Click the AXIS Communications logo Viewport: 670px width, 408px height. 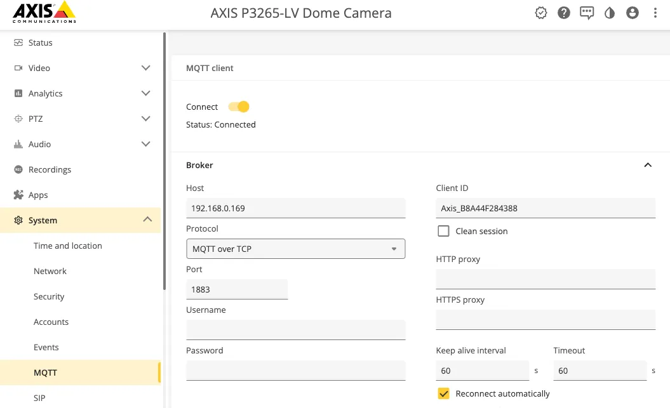point(44,13)
